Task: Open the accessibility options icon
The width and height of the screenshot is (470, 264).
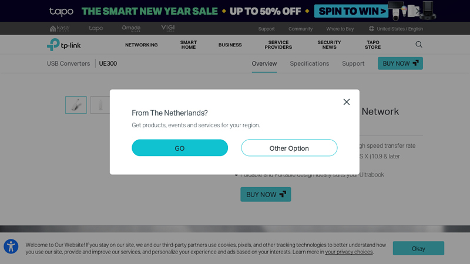Action: pos(11,246)
